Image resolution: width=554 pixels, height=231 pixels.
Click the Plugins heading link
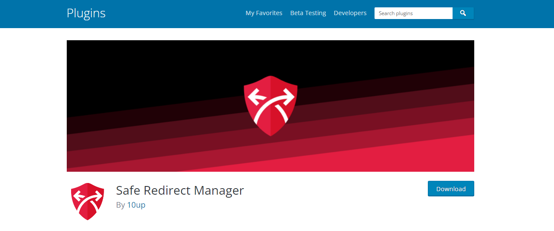[86, 13]
